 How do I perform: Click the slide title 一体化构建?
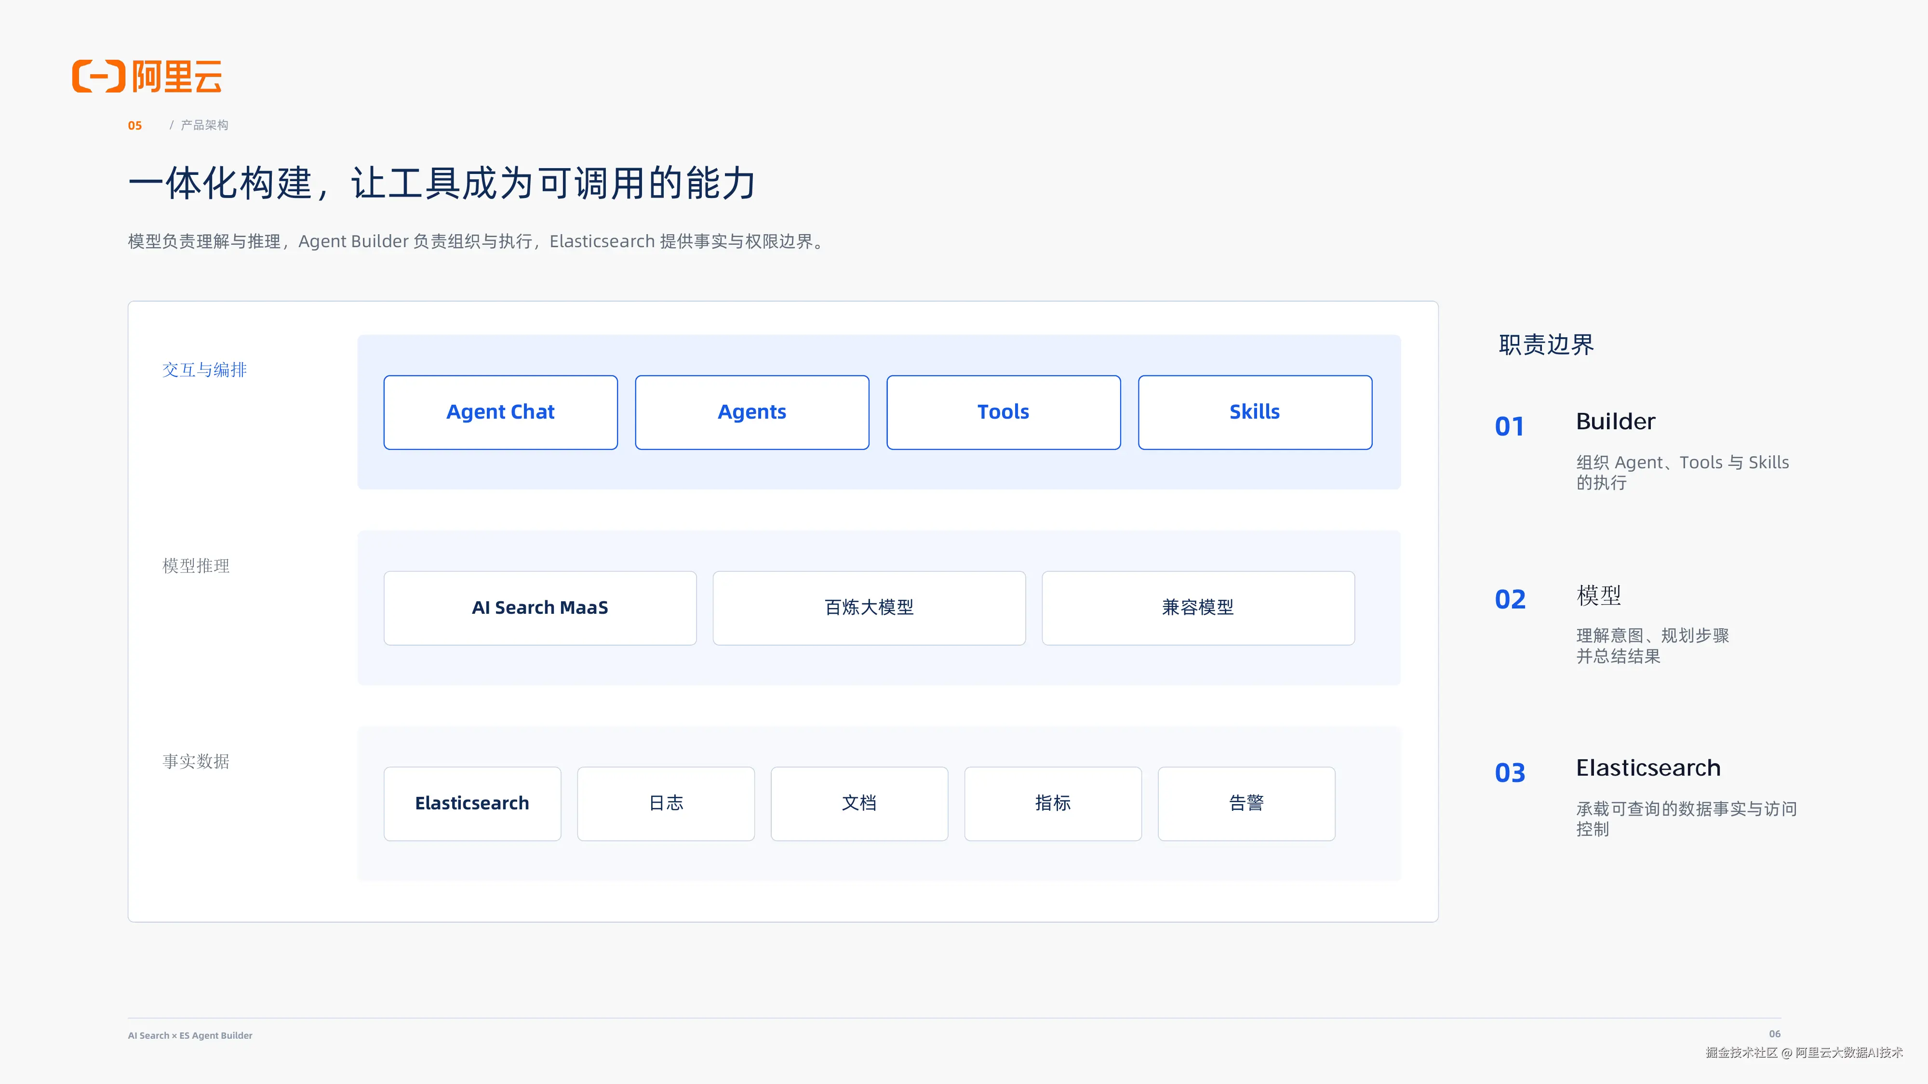click(x=442, y=183)
